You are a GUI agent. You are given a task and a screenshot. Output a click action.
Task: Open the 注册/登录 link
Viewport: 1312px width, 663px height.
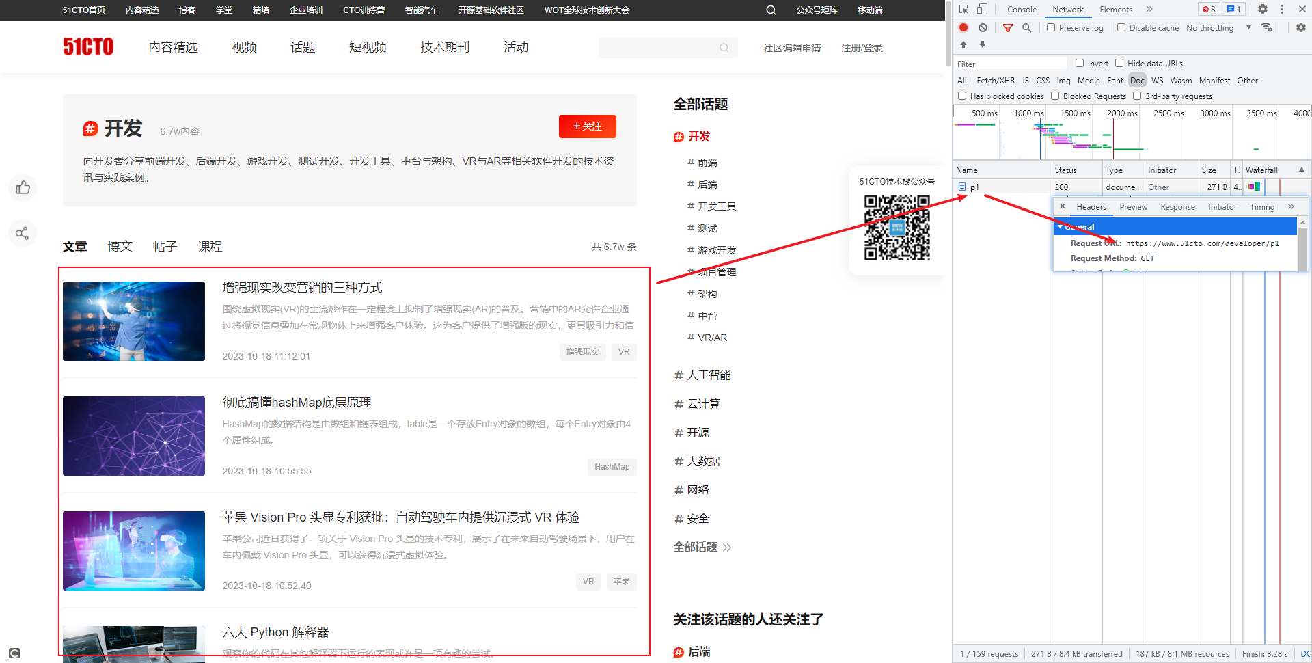[x=862, y=48]
